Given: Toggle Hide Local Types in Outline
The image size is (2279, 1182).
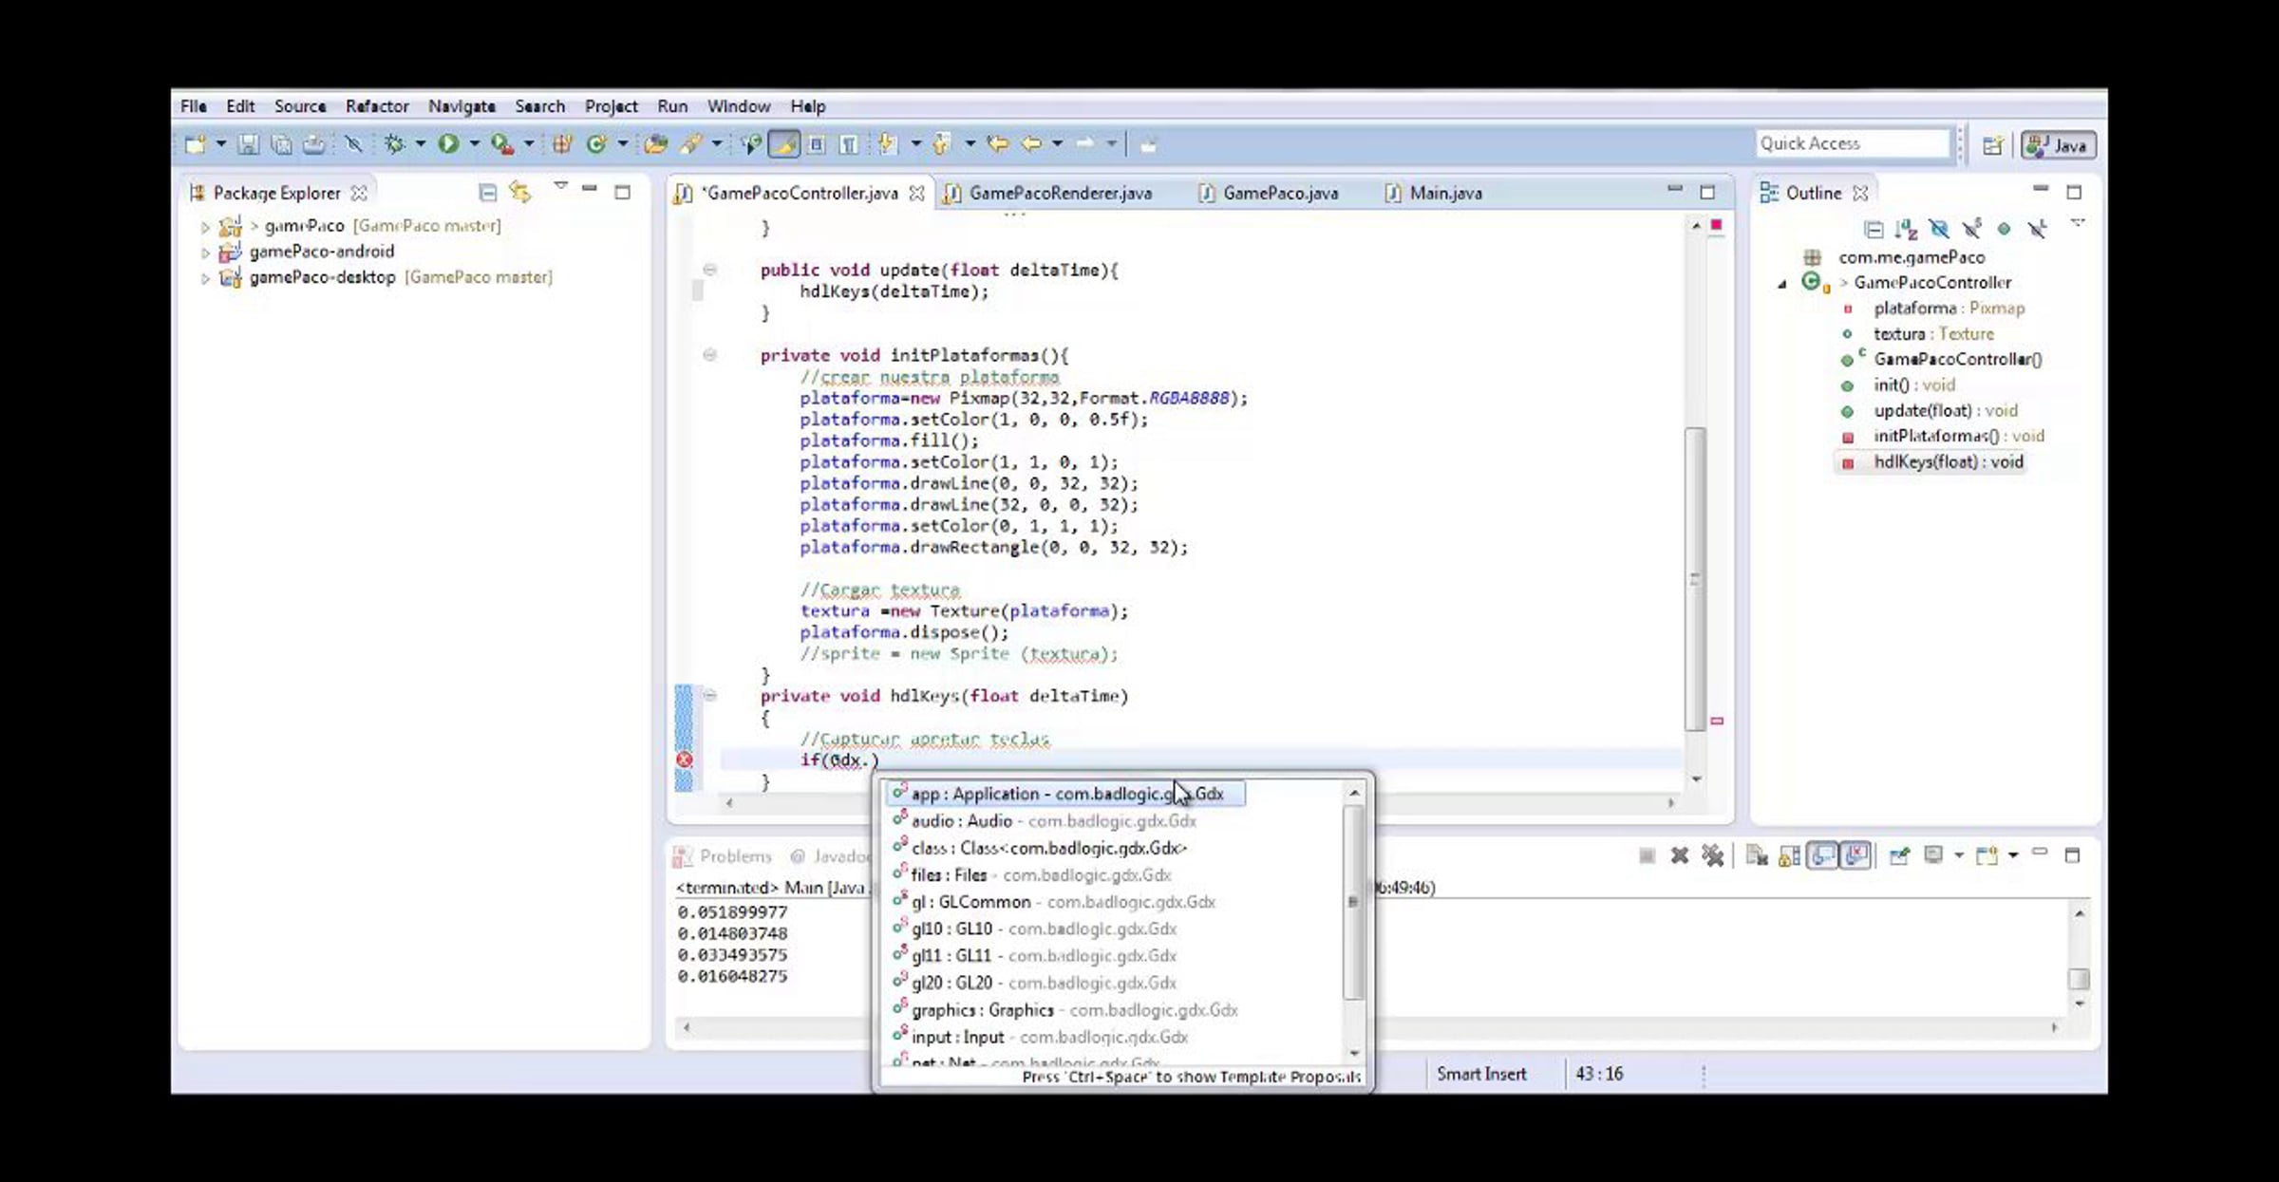Looking at the screenshot, I should (2037, 229).
